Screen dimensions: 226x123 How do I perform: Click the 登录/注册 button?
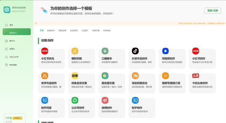[213, 11]
